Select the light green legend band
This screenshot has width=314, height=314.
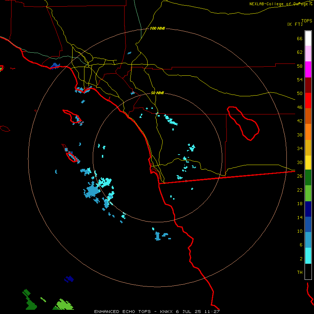[x=308, y=193]
